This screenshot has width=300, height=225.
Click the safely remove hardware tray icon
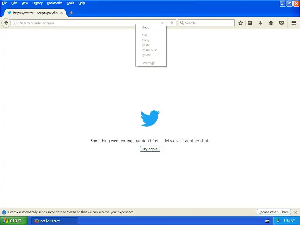pos(278,221)
